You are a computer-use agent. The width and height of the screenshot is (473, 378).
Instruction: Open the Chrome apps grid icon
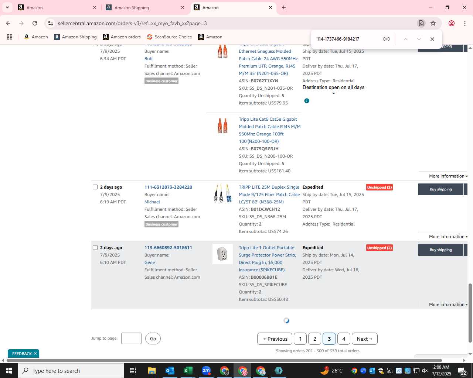coord(10,37)
